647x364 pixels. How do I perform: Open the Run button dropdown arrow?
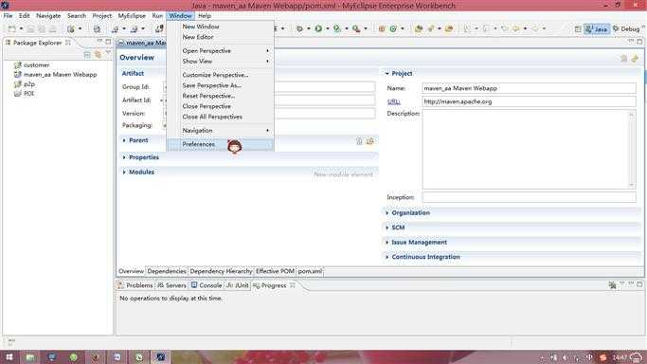click(328, 28)
